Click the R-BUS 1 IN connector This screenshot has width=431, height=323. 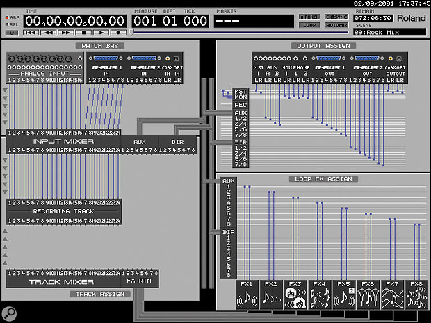(x=106, y=59)
